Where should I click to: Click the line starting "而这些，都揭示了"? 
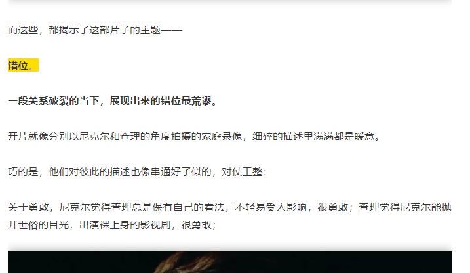(95, 30)
